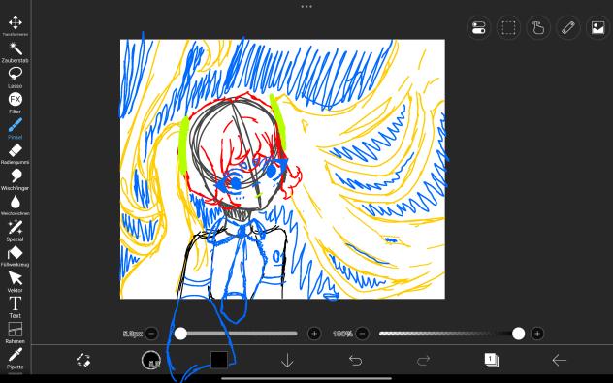The width and height of the screenshot is (613, 383).
Task: Select the Rahmen frame tool
Action: tap(16, 333)
